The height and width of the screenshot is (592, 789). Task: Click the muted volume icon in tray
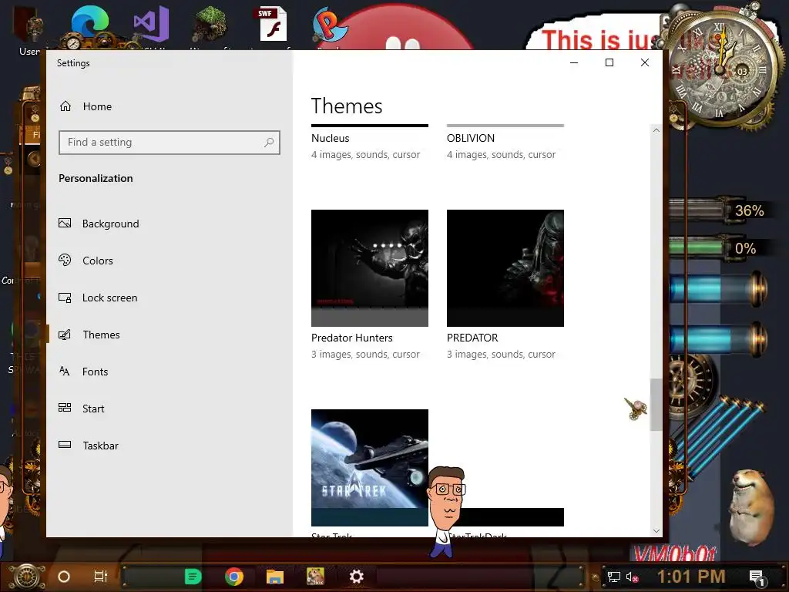[x=632, y=577]
